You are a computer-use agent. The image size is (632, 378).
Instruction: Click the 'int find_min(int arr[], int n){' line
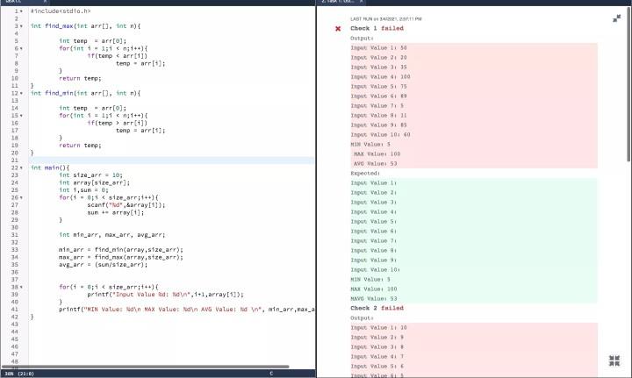(85, 93)
